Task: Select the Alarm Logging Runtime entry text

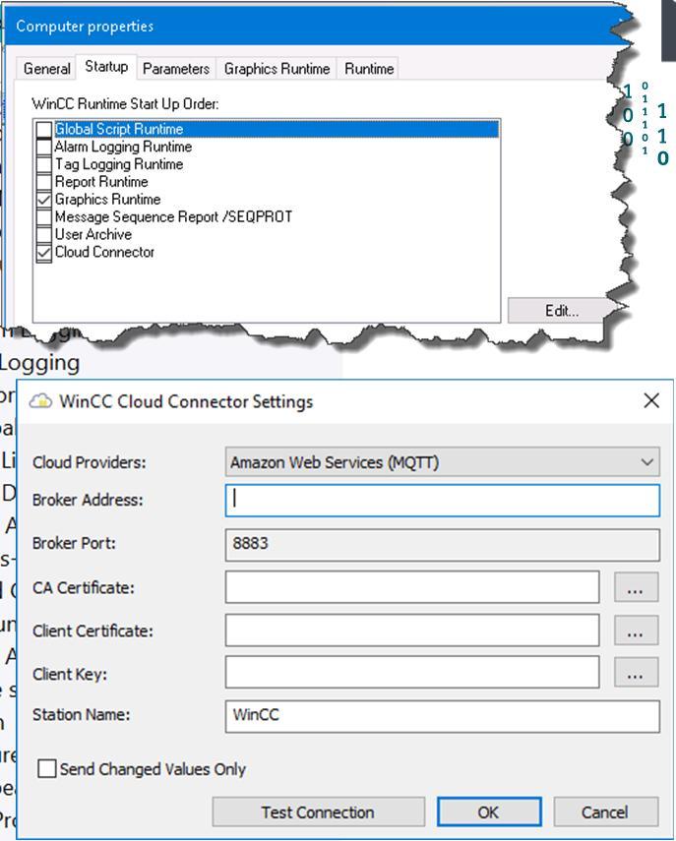Action: click(123, 147)
